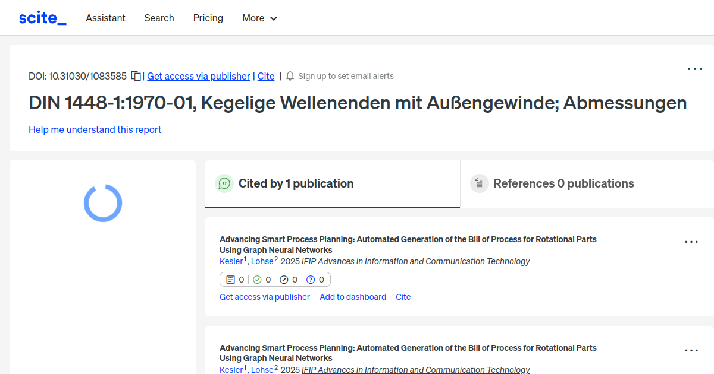Copy the DOI using the copy icon
The image size is (714, 374).
(136, 76)
